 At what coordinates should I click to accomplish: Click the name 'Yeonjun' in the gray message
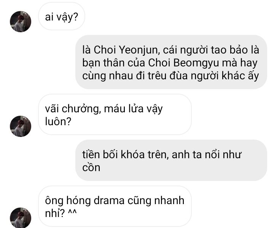[139, 50]
